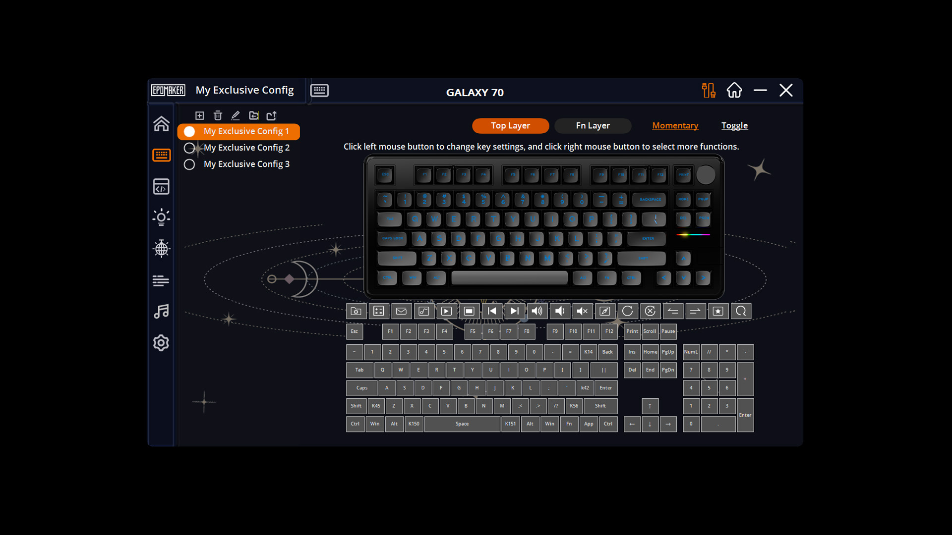Assign the browser stop X-circle key
The width and height of the screenshot is (952, 535).
pos(650,311)
